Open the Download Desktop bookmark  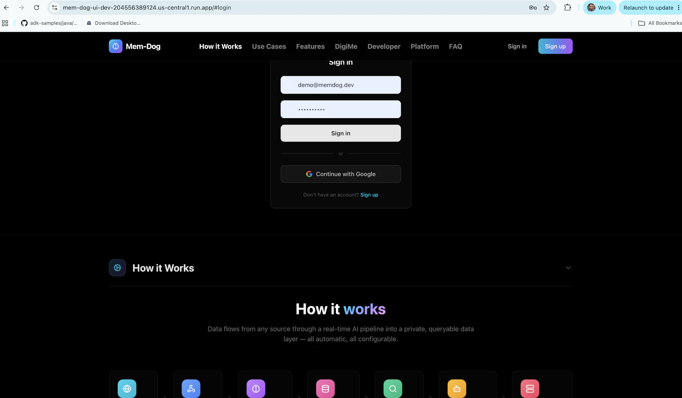point(113,23)
